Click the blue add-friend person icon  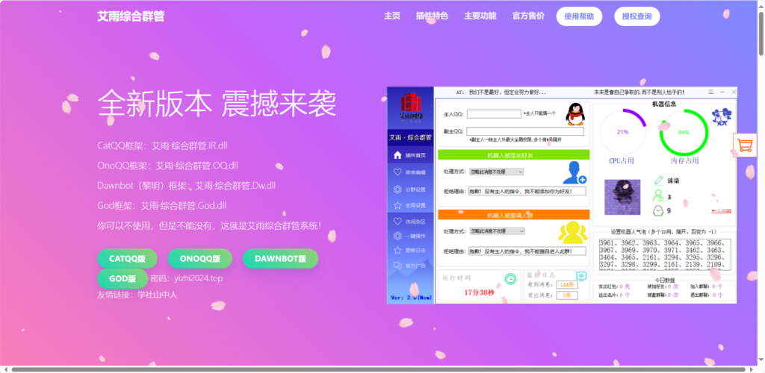(x=574, y=173)
